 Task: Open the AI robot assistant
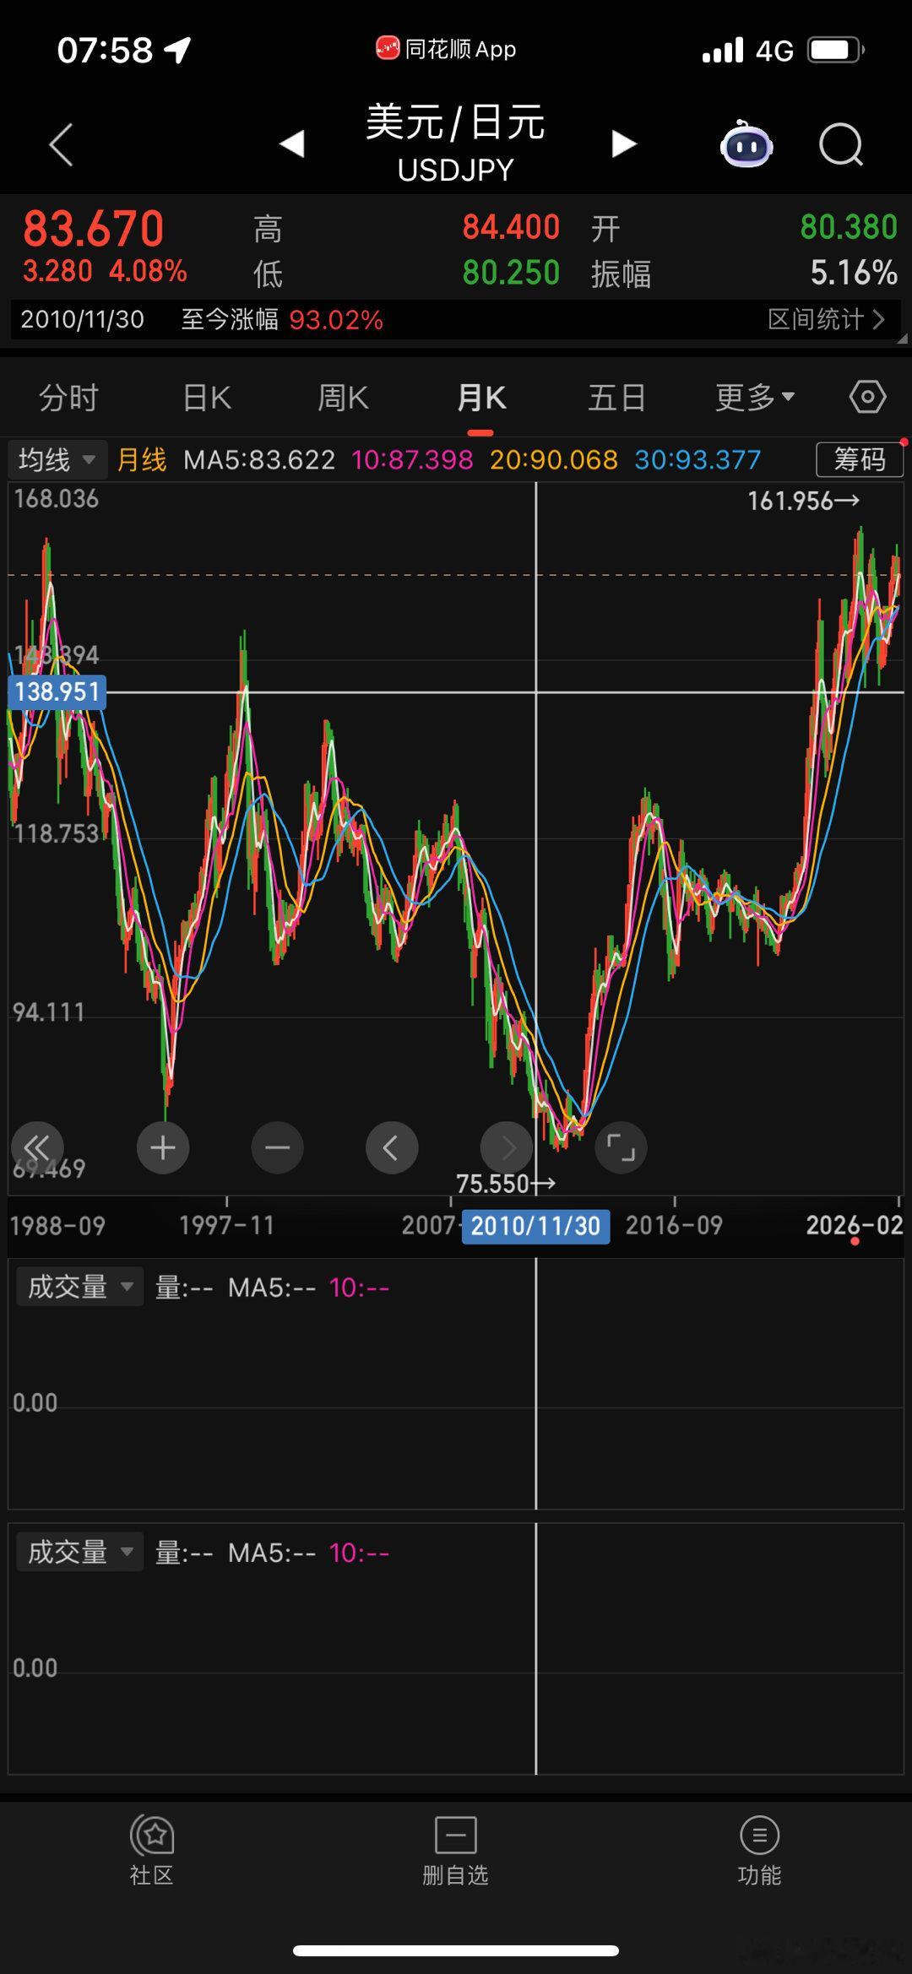coord(746,144)
